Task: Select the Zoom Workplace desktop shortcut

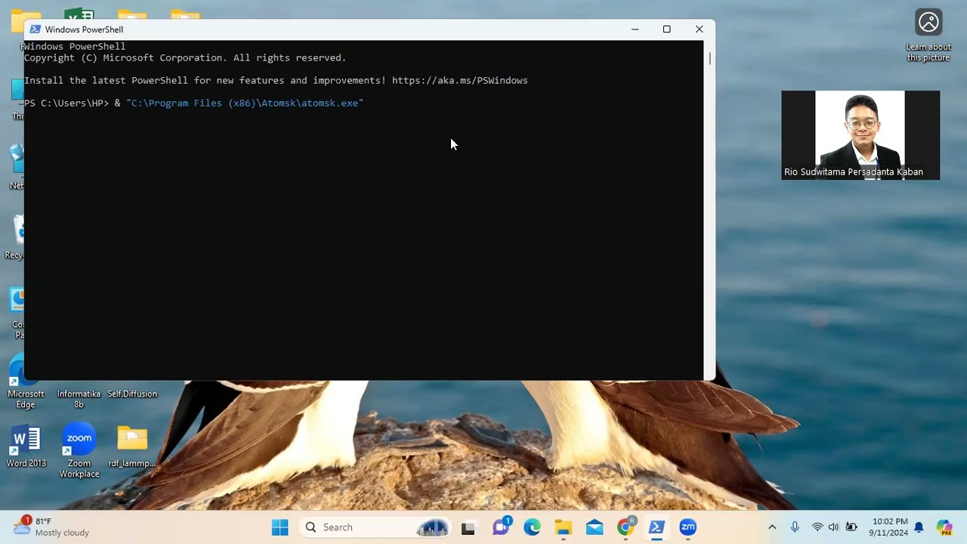Action: click(x=79, y=450)
